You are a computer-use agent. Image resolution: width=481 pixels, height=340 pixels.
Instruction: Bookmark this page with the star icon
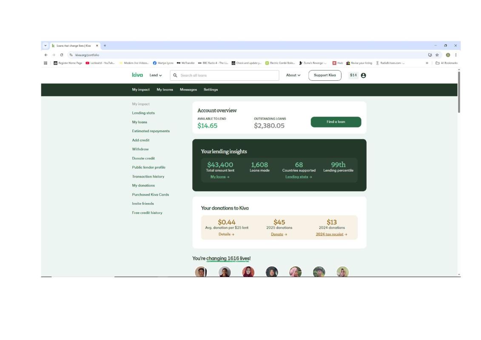pos(437,55)
